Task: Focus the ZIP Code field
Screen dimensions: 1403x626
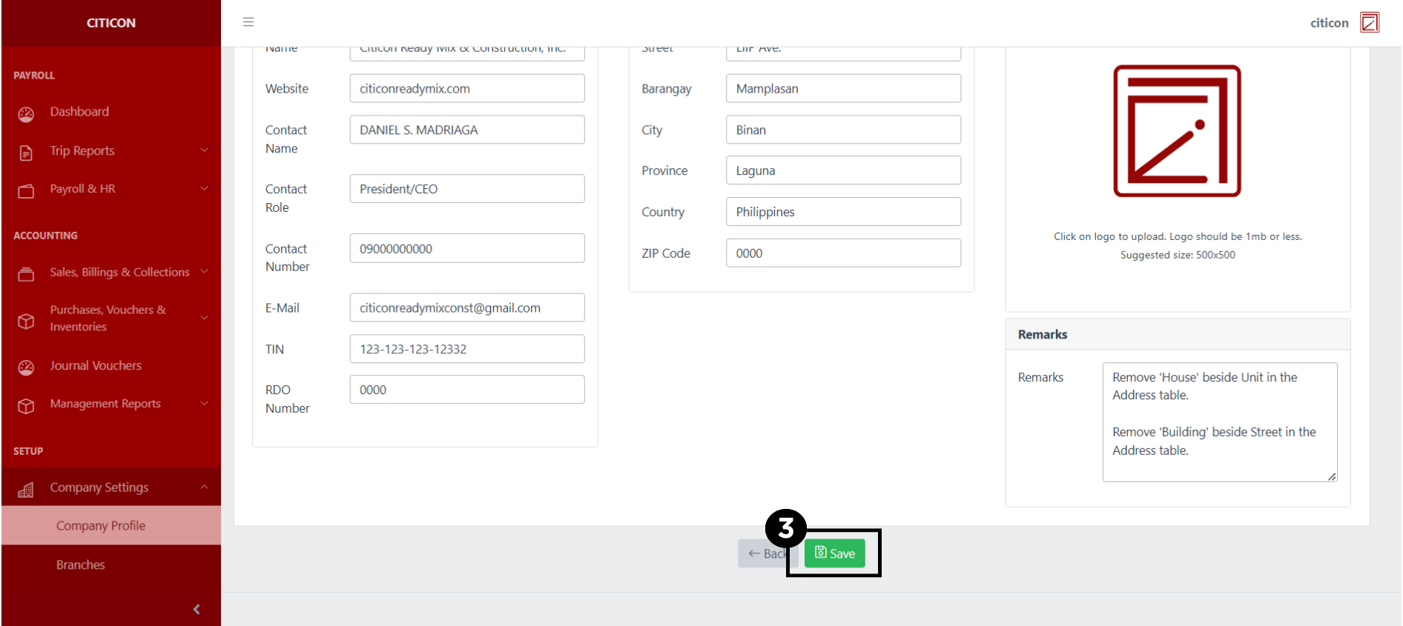Action: tap(842, 253)
